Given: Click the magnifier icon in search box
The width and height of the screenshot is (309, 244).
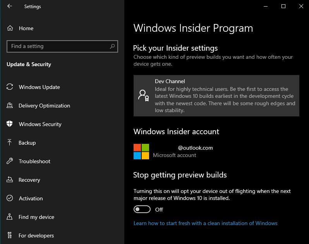Looking at the screenshot, I should coord(112,46).
